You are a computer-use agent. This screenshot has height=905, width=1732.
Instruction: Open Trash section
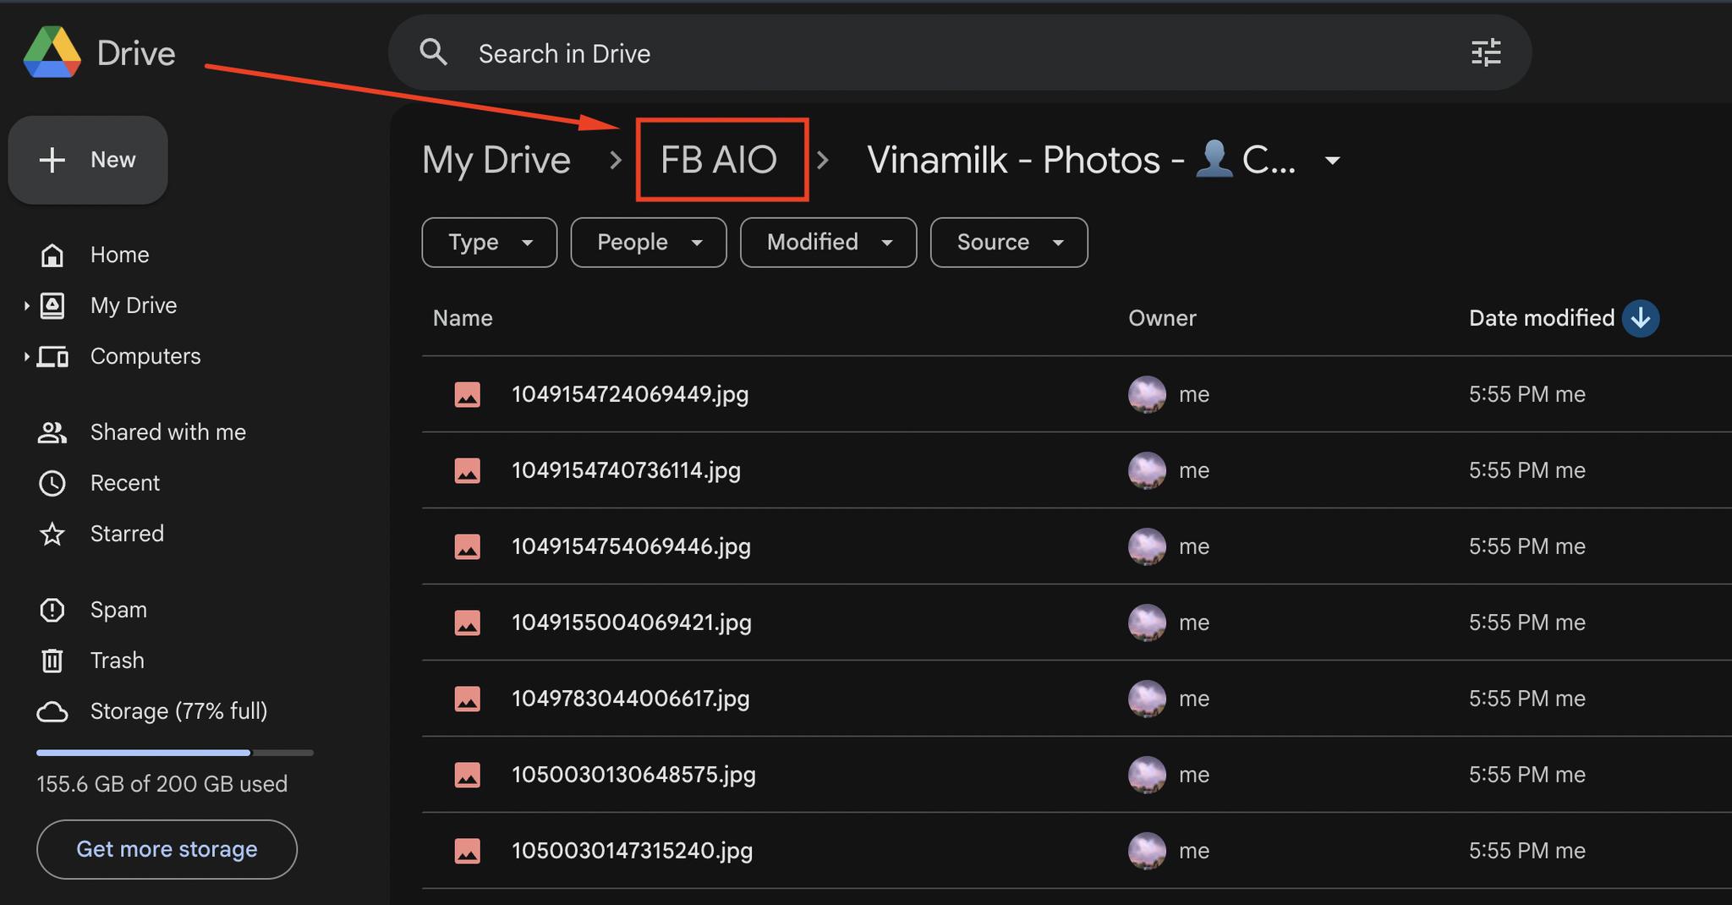tap(118, 661)
